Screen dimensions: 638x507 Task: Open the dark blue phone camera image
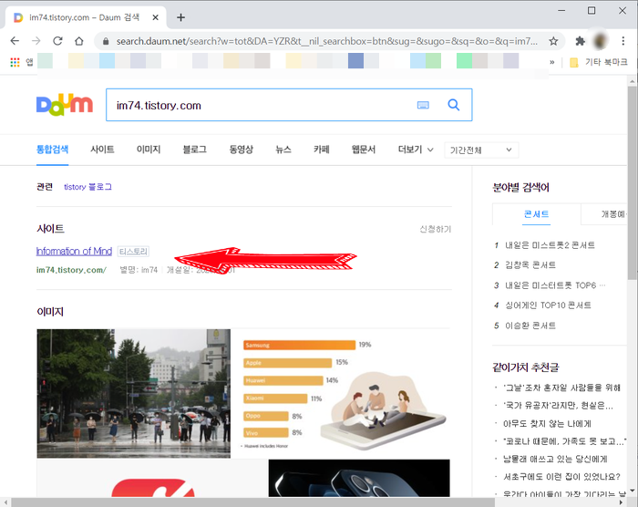click(359, 478)
